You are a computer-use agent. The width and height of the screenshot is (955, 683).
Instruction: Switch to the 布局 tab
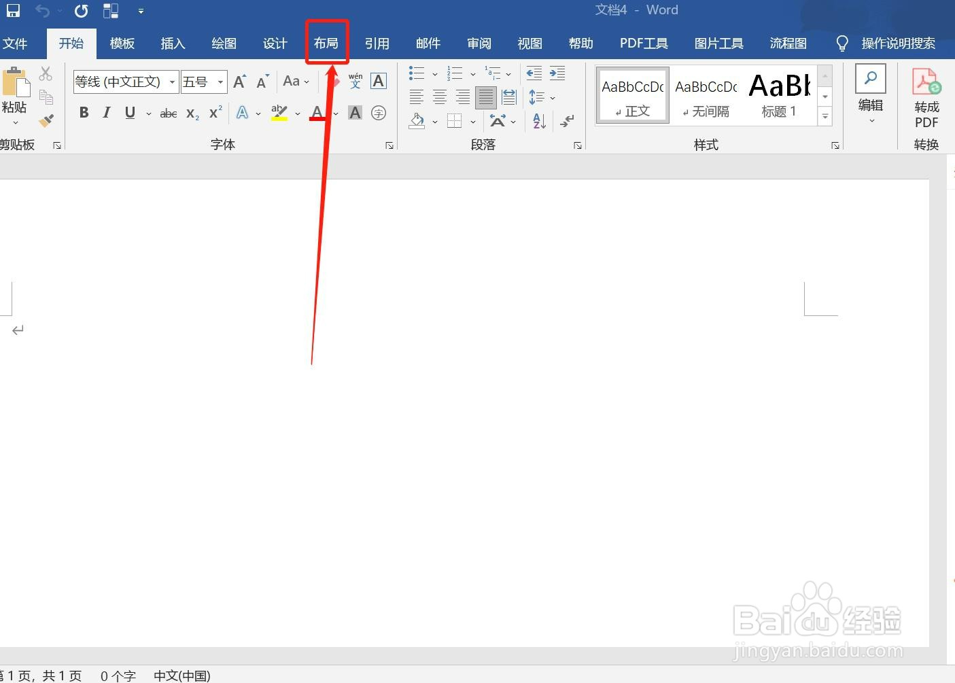click(x=326, y=43)
